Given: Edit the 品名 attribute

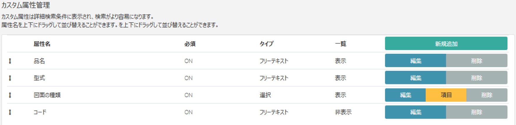Looking at the screenshot, I should tap(415, 61).
